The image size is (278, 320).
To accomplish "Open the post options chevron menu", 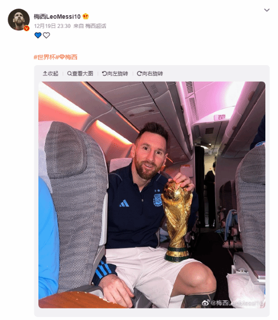I will [x=267, y=10].
